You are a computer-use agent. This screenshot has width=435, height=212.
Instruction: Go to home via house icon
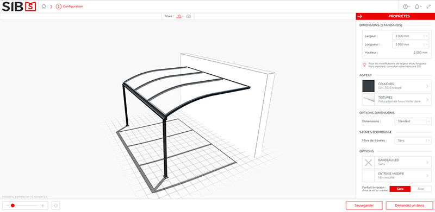click(x=43, y=7)
